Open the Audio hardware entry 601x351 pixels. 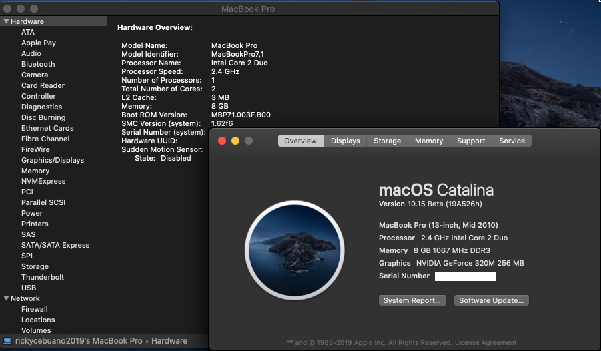click(31, 53)
